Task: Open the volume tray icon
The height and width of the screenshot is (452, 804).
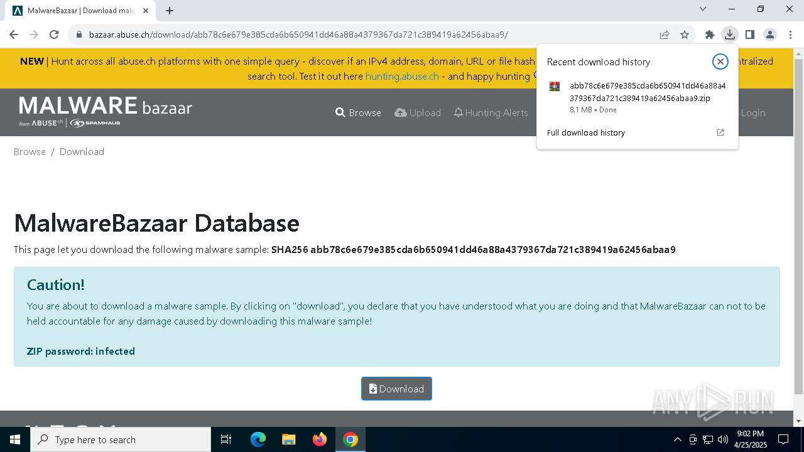Action: tap(723, 439)
